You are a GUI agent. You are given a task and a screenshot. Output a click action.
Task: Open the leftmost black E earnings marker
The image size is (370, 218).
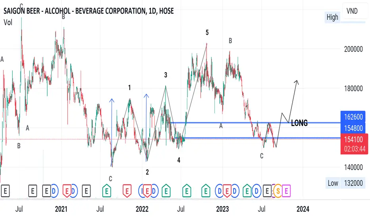coord(5,191)
